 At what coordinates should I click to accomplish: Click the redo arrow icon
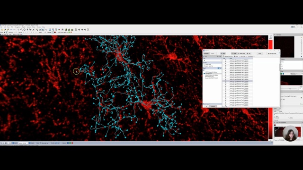15,30
